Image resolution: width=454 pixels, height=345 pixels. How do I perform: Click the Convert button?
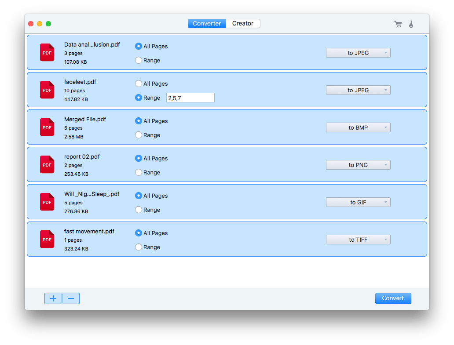tap(393, 298)
